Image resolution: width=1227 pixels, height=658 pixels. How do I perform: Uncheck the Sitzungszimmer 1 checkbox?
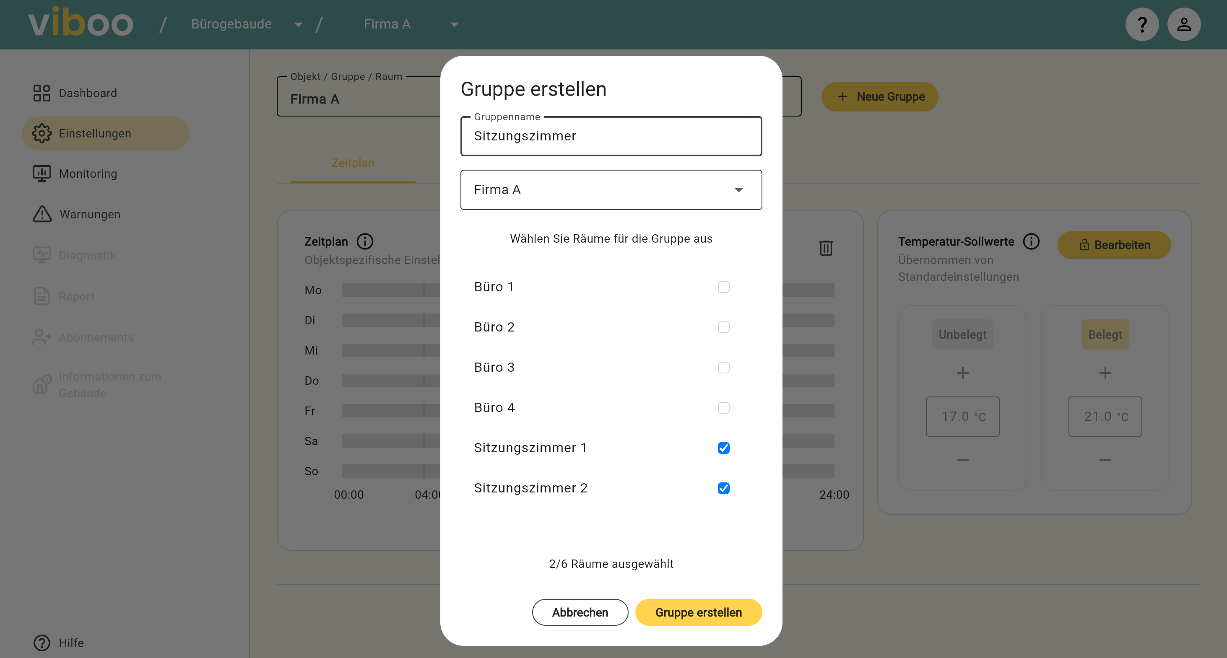tap(723, 448)
